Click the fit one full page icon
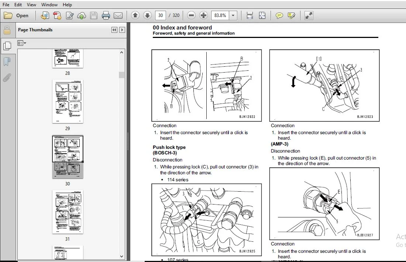This screenshot has height=262, width=406. click(262, 15)
